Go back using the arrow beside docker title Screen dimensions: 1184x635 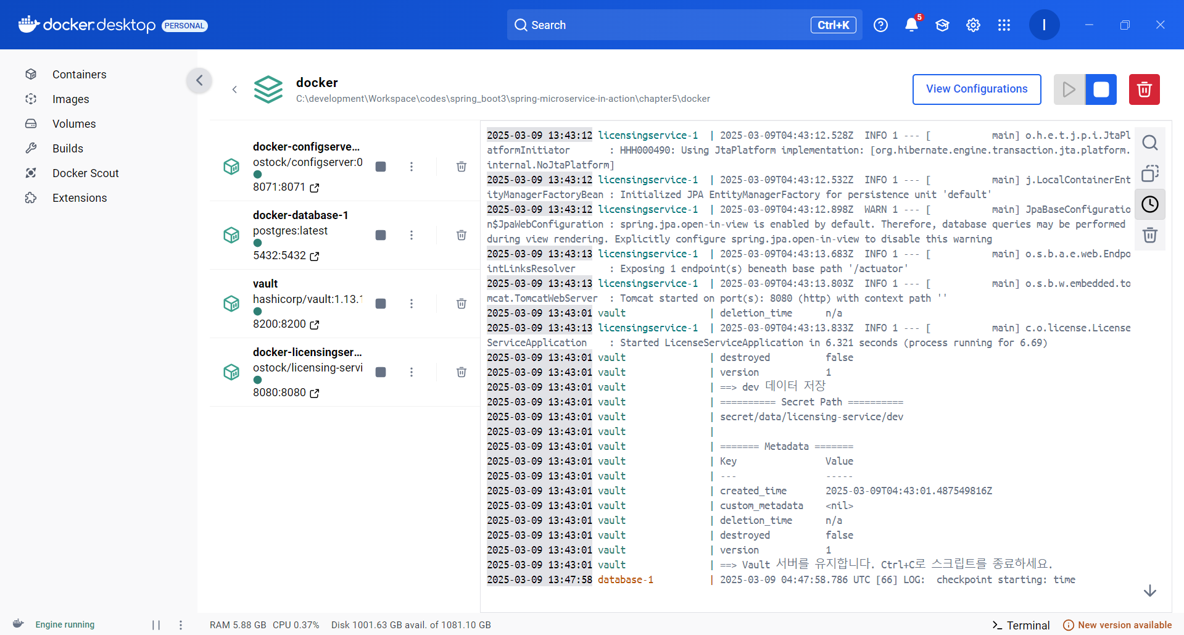234,89
